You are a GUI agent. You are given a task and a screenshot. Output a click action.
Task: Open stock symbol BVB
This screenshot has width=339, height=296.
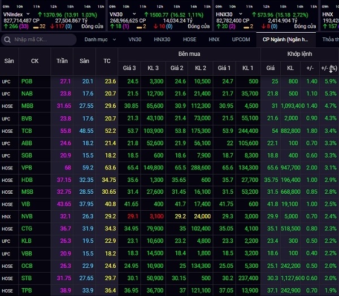point(27,119)
